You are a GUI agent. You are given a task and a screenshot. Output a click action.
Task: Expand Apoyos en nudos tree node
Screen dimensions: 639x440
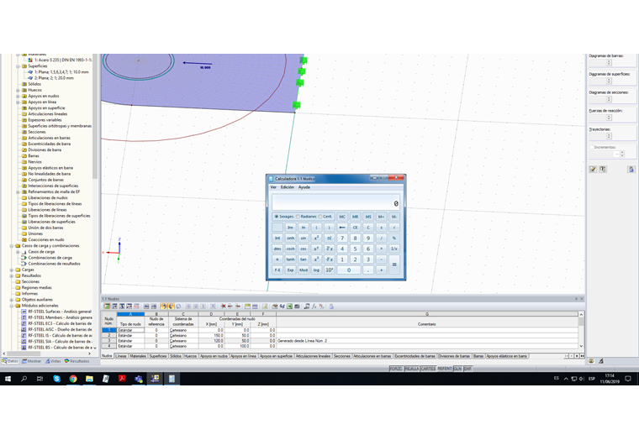click(18, 96)
